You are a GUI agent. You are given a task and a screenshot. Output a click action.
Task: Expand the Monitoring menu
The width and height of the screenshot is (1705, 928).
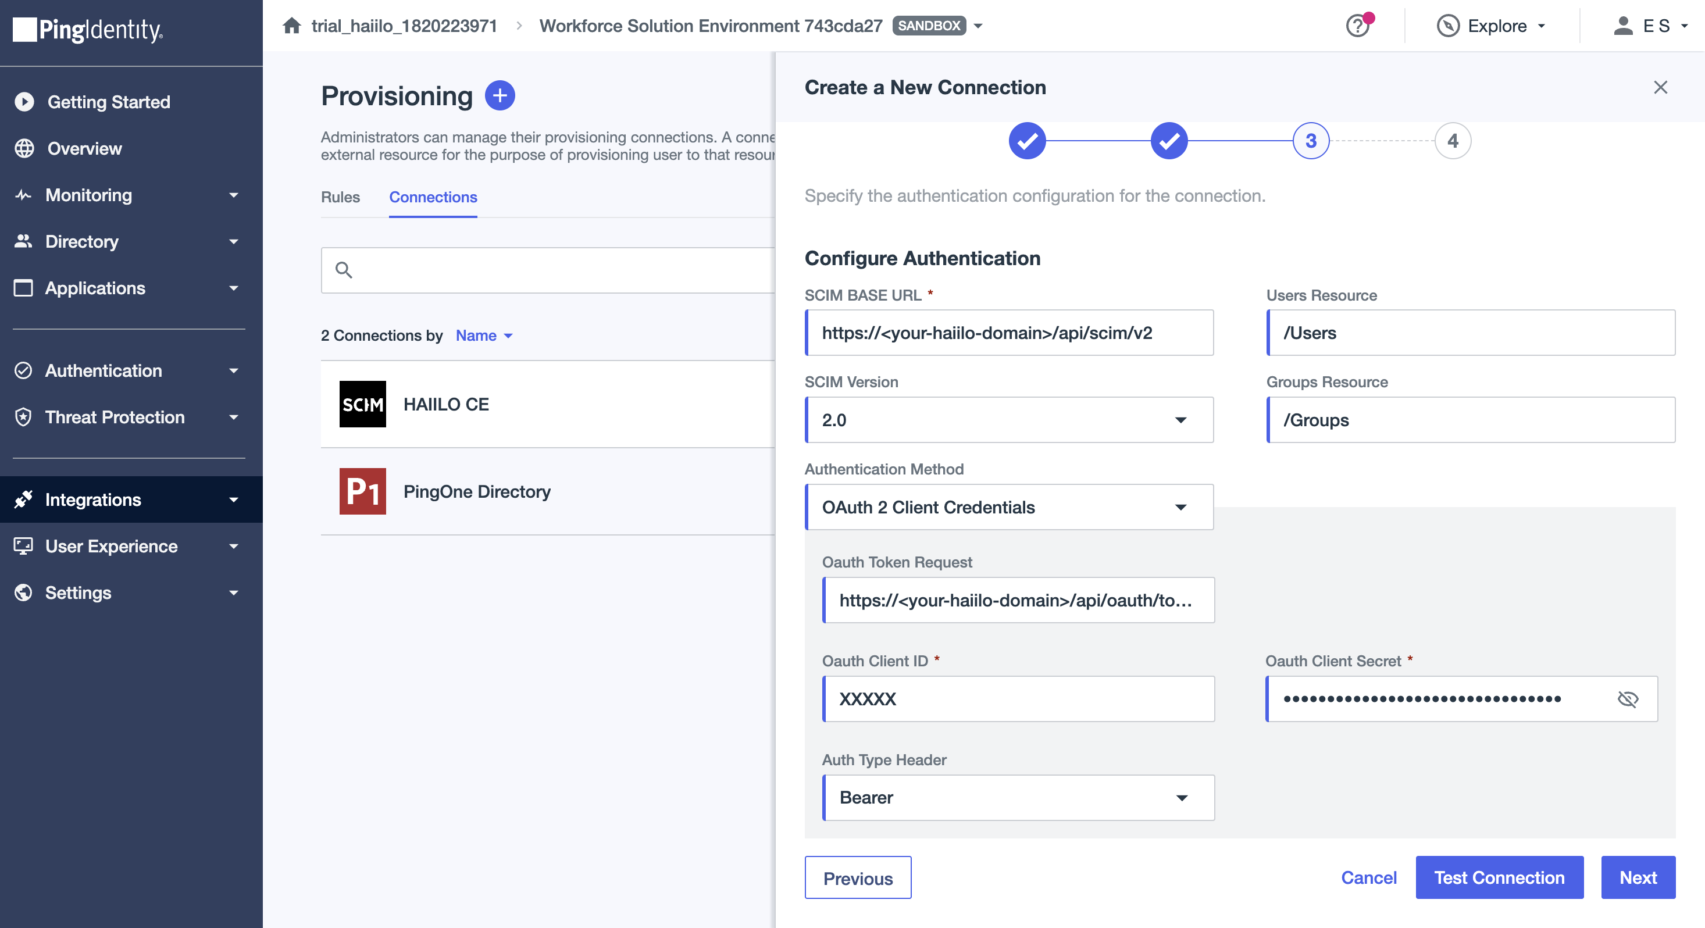234,195
